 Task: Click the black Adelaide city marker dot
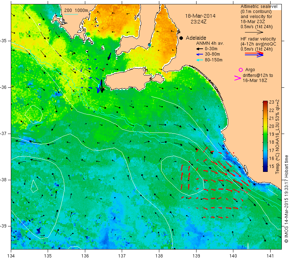point(181,38)
